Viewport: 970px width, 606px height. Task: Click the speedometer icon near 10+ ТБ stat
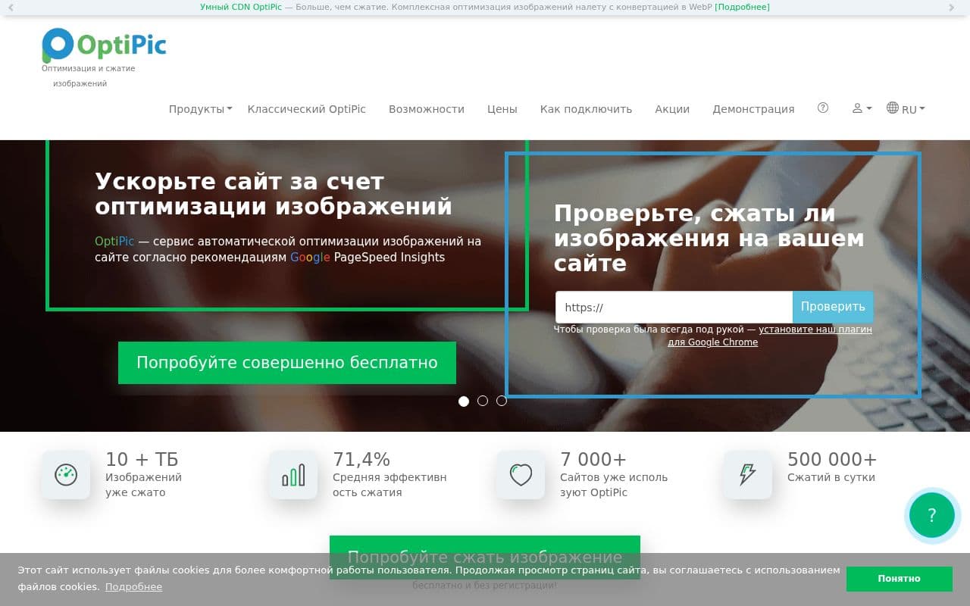[x=66, y=475]
